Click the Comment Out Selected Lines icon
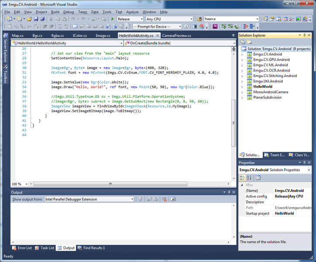Screen dimensions: 316x262 coord(60,27)
